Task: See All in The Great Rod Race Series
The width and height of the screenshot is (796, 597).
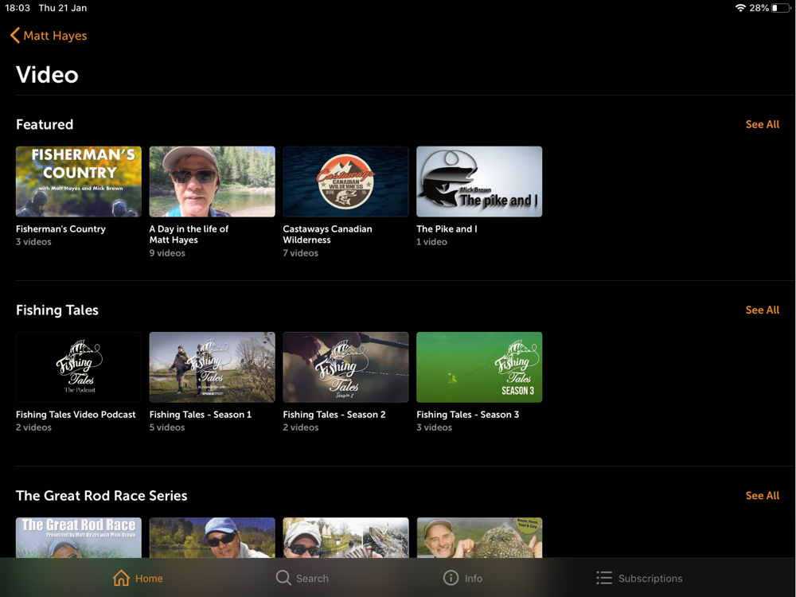Action: pyautogui.click(x=762, y=495)
